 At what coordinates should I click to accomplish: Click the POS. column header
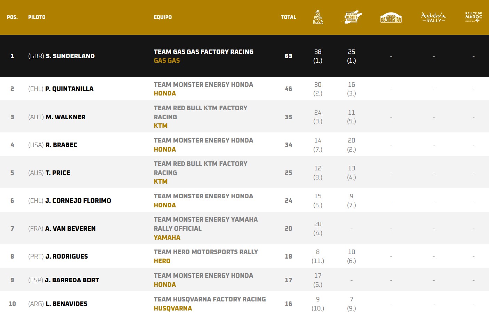(12, 17)
